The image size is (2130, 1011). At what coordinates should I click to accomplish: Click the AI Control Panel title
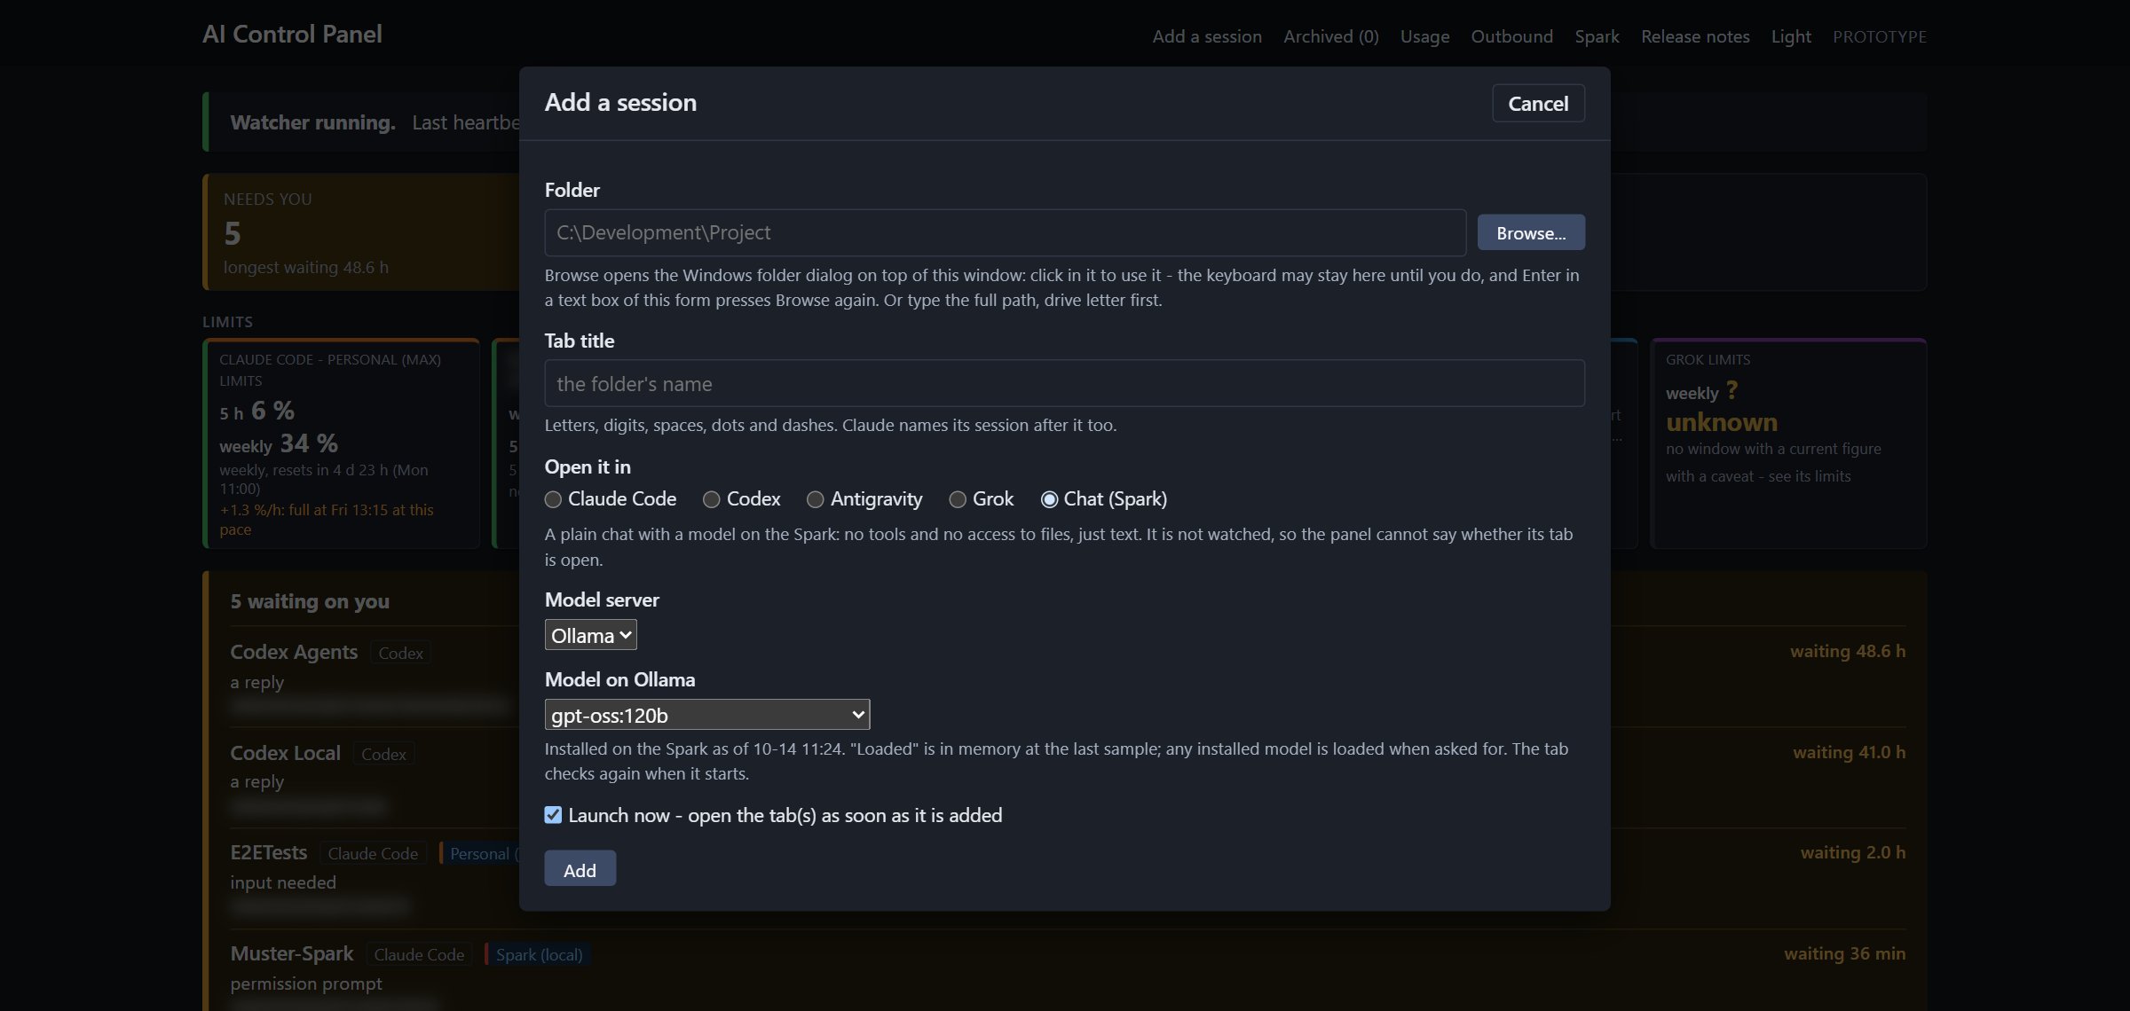click(292, 34)
